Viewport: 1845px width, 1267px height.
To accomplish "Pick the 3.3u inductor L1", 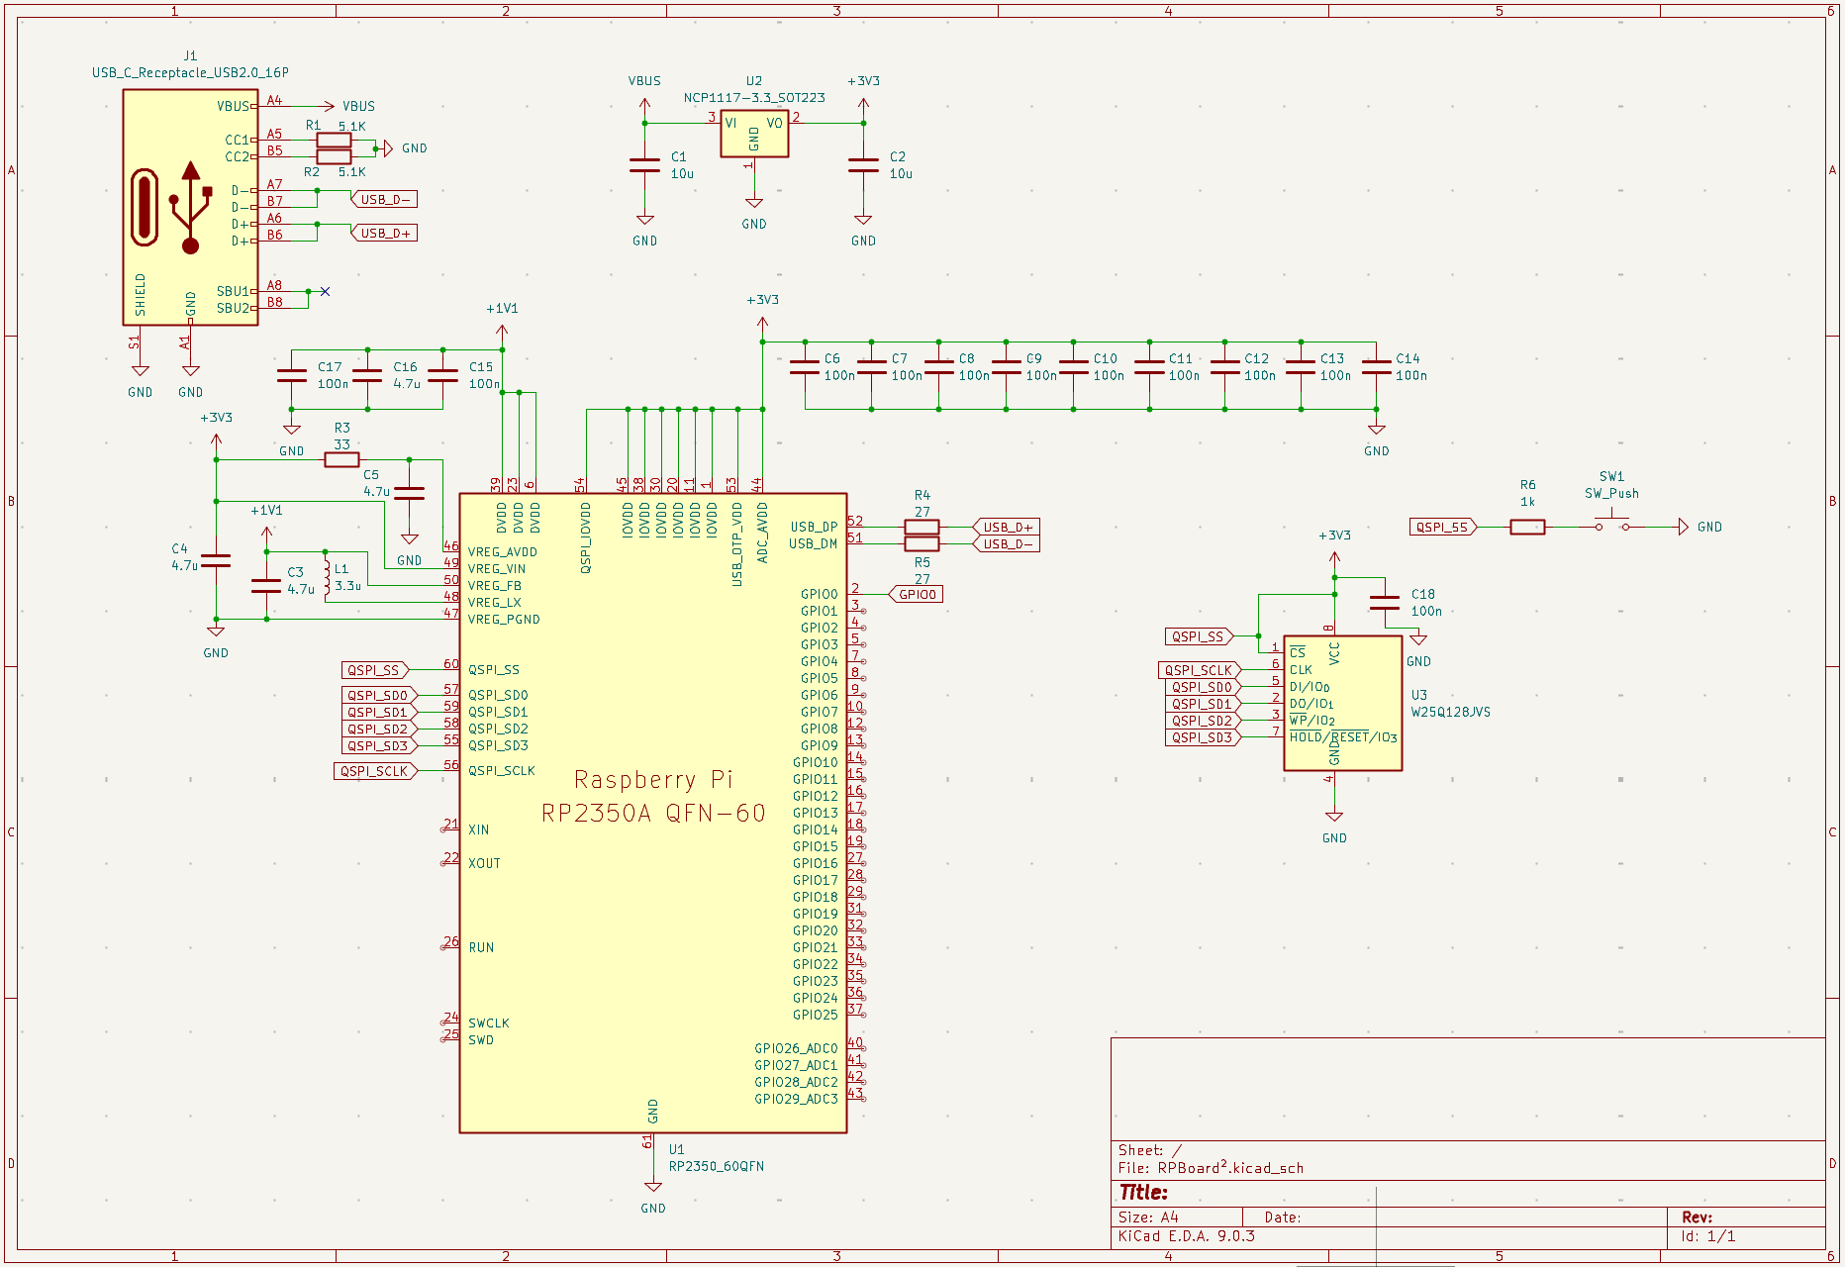I will tap(327, 577).
